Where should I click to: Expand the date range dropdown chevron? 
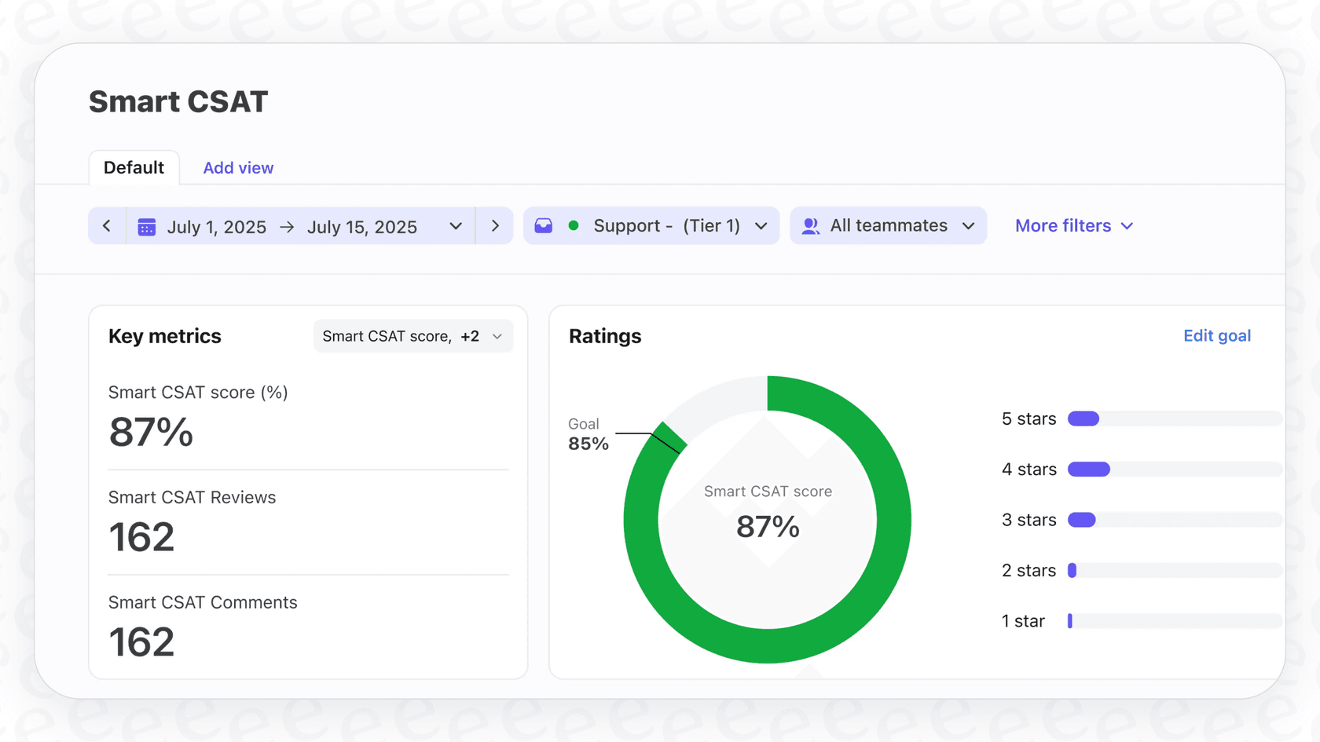(x=456, y=226)
